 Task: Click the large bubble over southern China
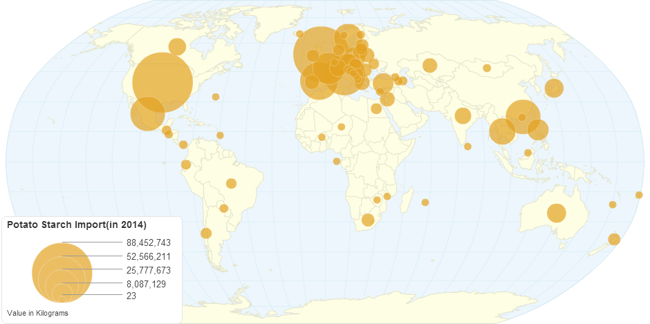pyautogui.click(x=523, y=116)
